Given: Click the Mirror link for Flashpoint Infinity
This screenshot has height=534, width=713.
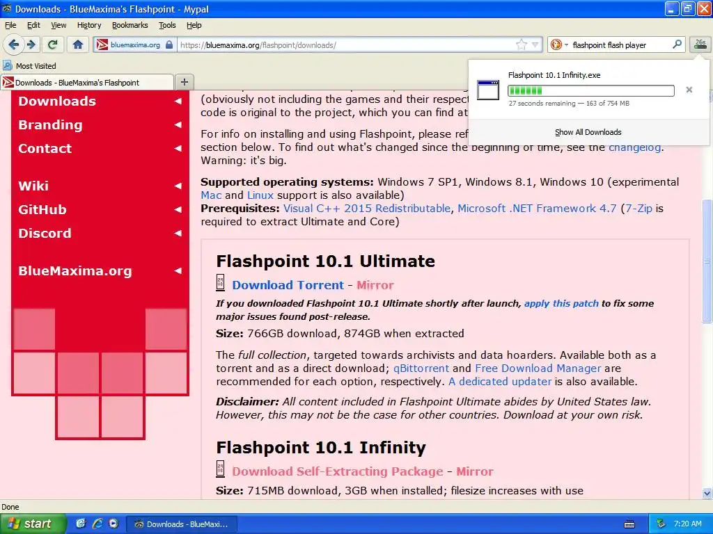Looking at the screenshot, I should tap(475, 471).
